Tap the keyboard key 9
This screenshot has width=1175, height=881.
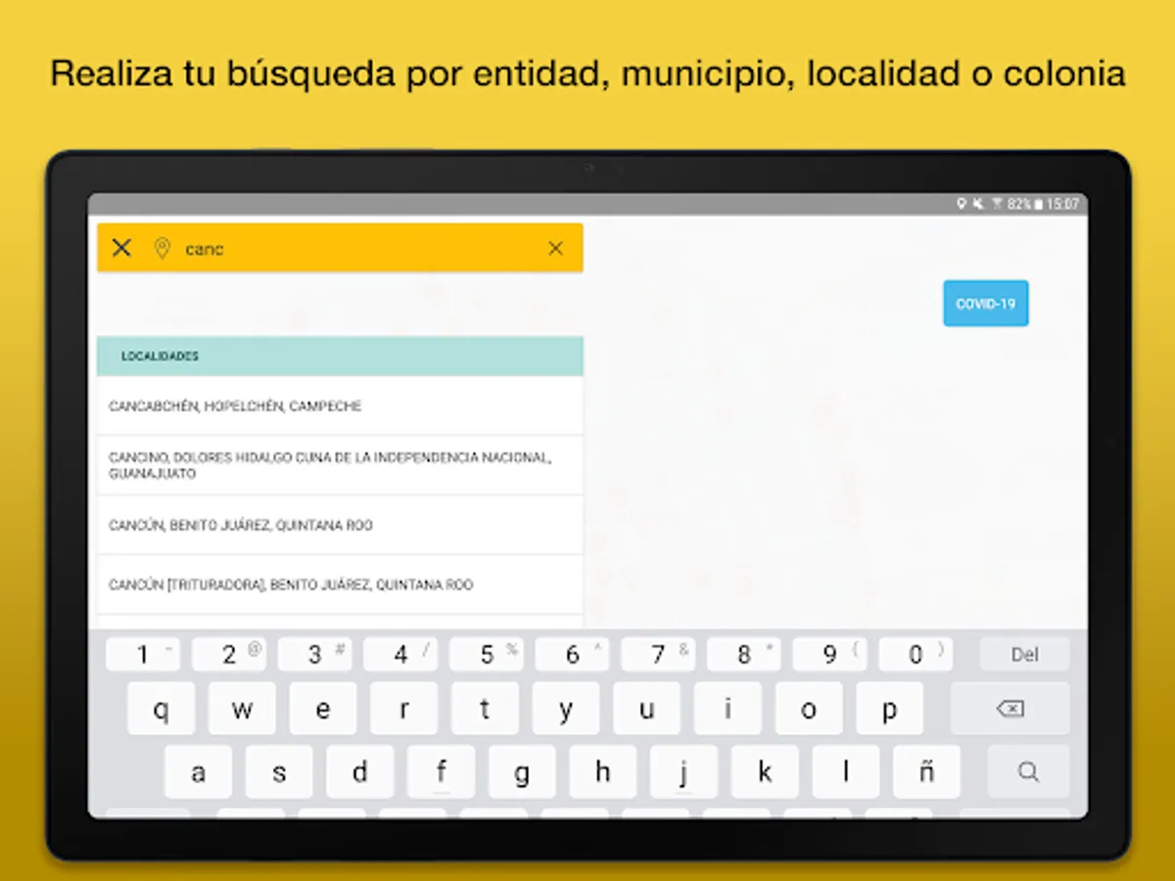coord(830,655)
